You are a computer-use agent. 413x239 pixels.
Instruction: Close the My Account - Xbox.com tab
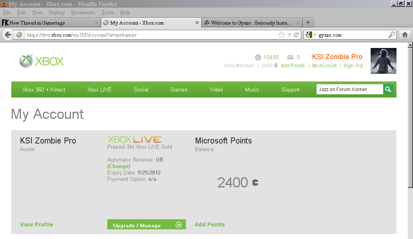(x=197, y=23)
